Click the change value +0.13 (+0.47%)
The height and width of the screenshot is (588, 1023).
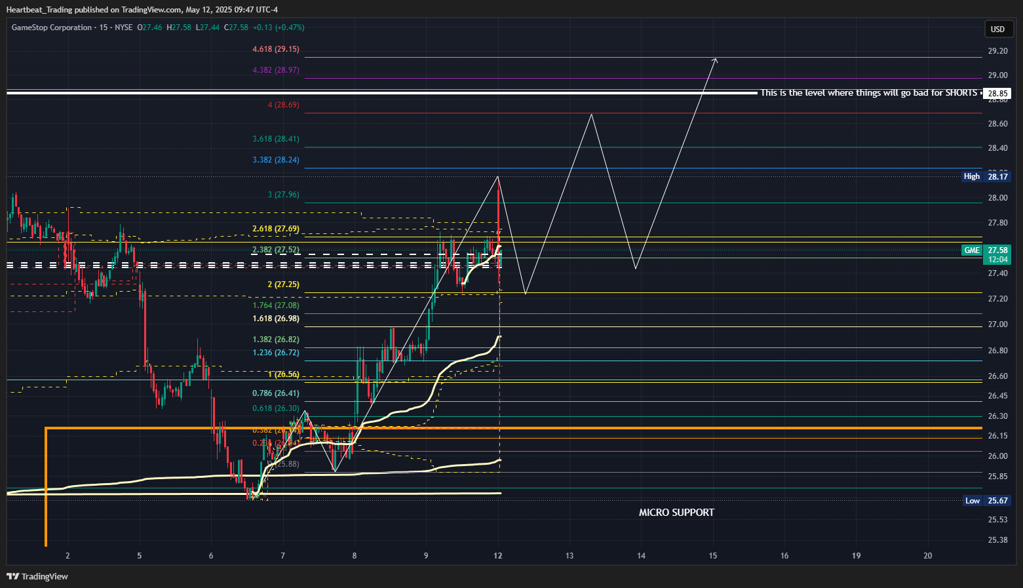(x=279, y=28)
